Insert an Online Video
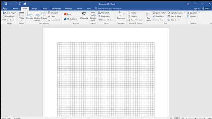The image size is (212, 119). [93, 17]
